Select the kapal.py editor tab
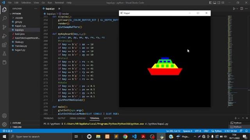This screenshot has height=140, width=250. [50, 9]
